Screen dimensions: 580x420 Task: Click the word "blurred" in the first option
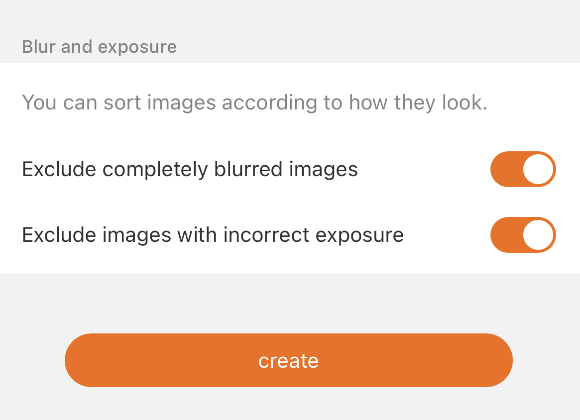(x=248, y=169)
